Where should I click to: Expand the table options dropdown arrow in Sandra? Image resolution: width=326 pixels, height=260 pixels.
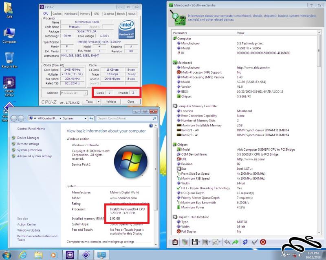[x=209, y=242]
